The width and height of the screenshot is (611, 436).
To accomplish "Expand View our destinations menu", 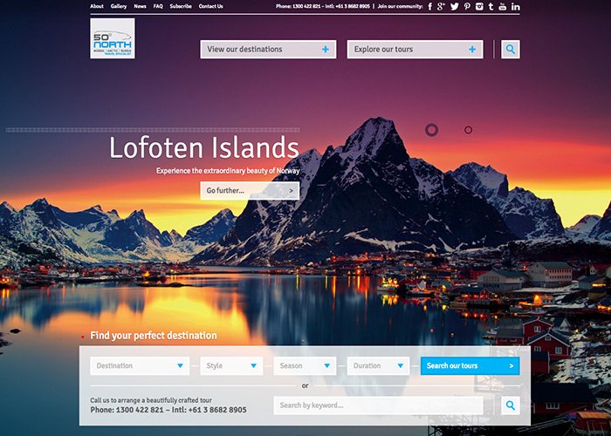I will coord(268,50).
